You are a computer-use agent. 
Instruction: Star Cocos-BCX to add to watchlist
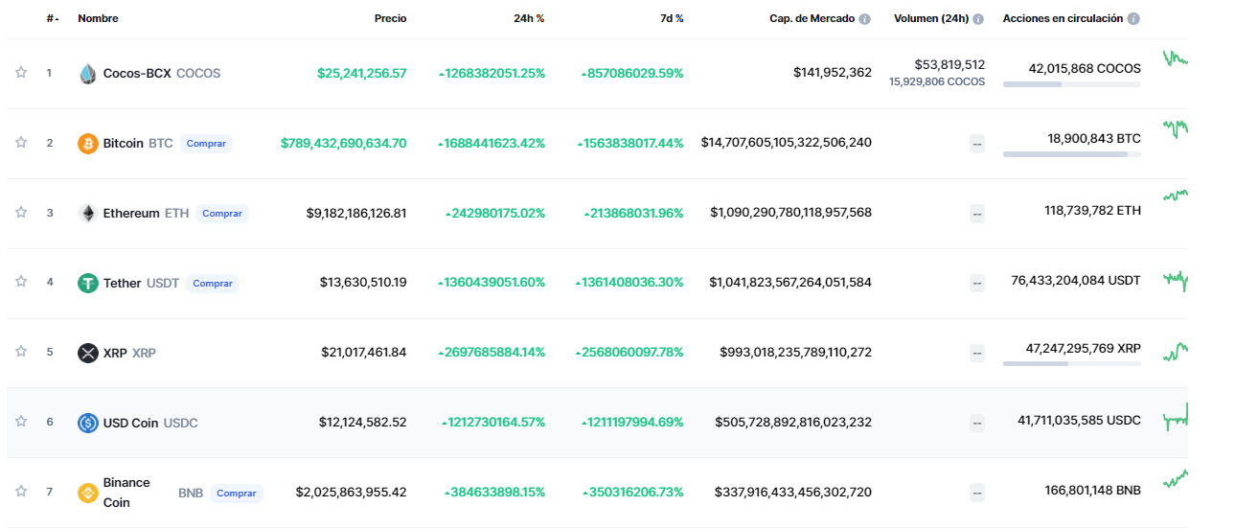point(21,73)
